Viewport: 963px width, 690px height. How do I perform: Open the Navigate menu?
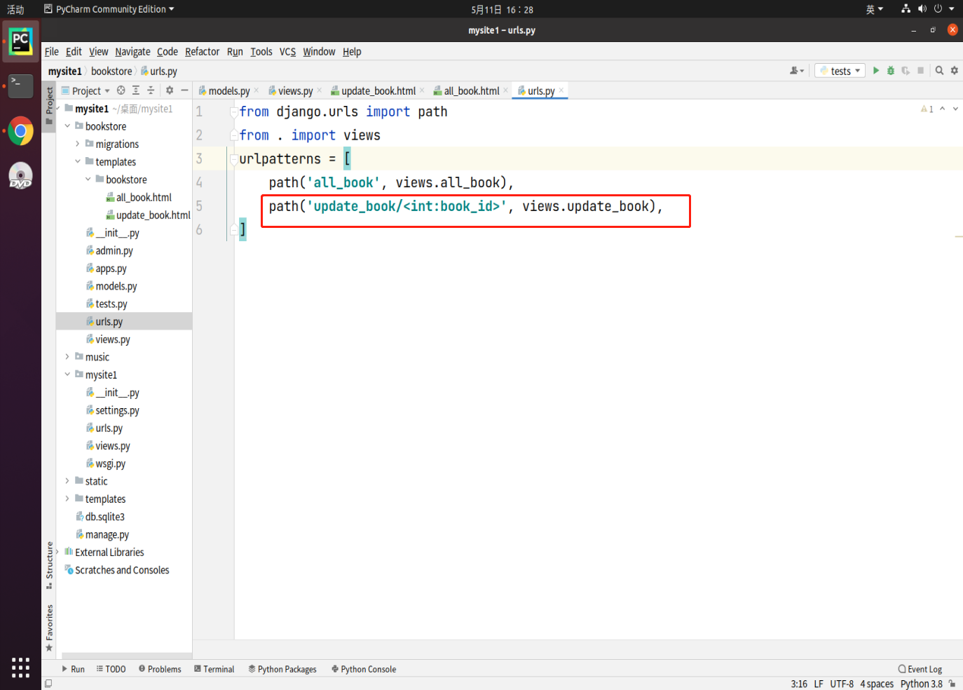click(132, 52)
